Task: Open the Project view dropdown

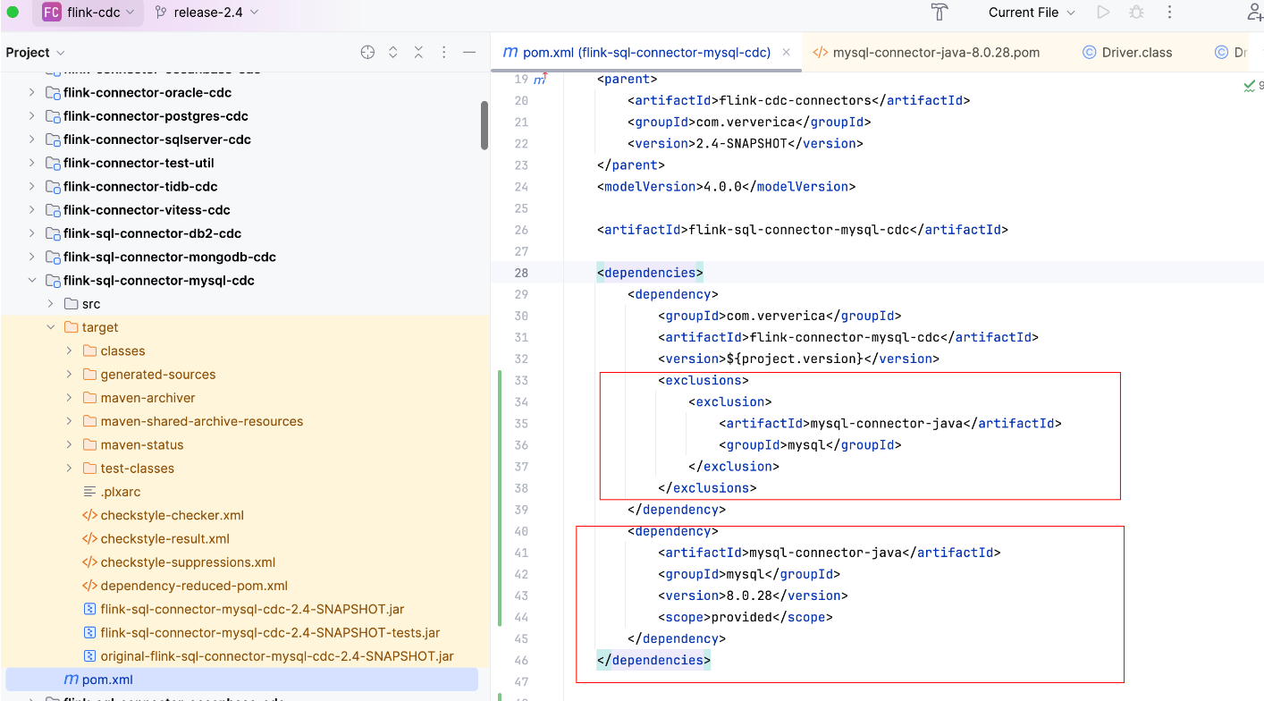Action: (35, 53)
